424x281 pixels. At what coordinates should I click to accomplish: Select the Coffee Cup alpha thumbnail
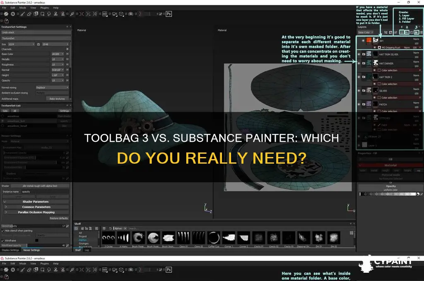pyautogui.click(x=214, y=238)
